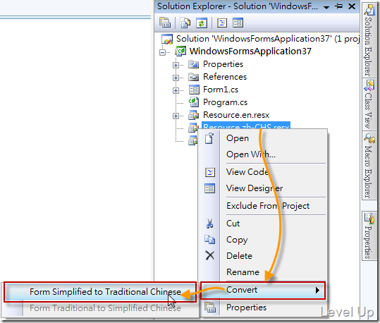Click the Properties folder icon in tree
The image size is (380, 323).
click(194, 64)
